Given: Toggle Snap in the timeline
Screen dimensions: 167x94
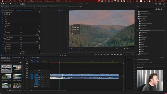Looking at the screenshot, I should [35, 62].
